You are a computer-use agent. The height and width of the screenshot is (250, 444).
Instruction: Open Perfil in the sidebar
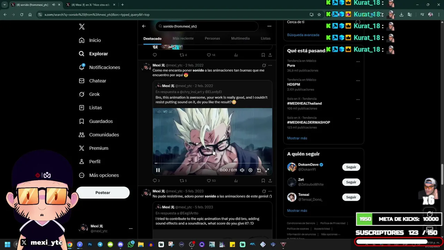(89, 161)
